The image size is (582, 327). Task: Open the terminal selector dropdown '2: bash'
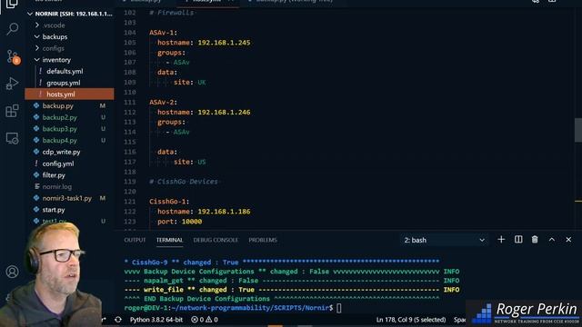click(444, 240)
